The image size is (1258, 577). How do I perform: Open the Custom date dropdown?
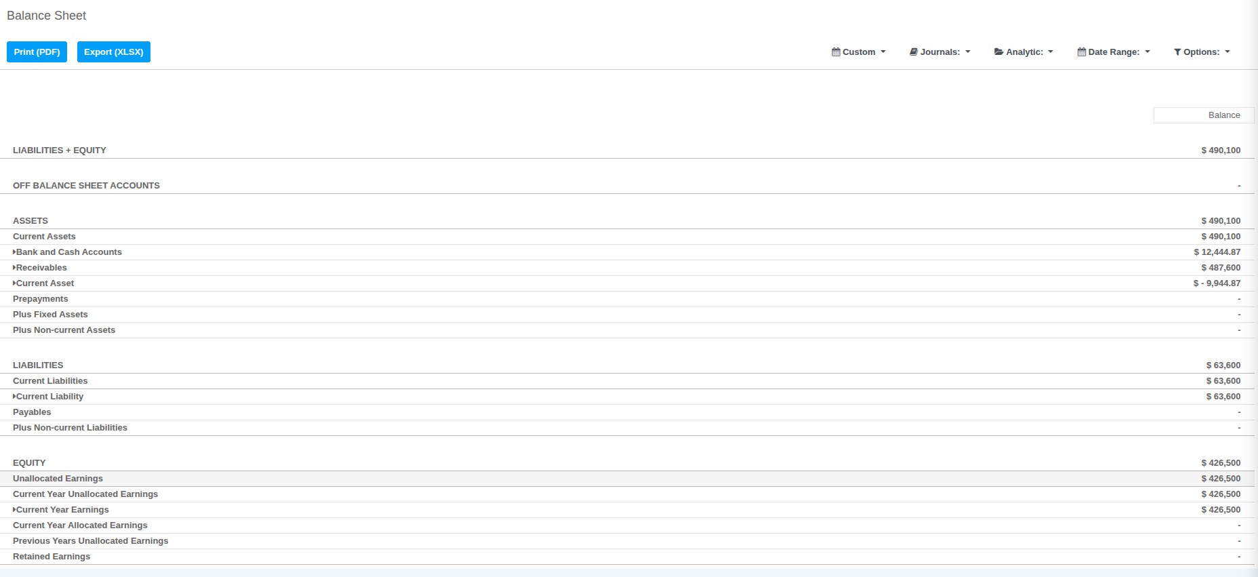(x=859, y=52)
